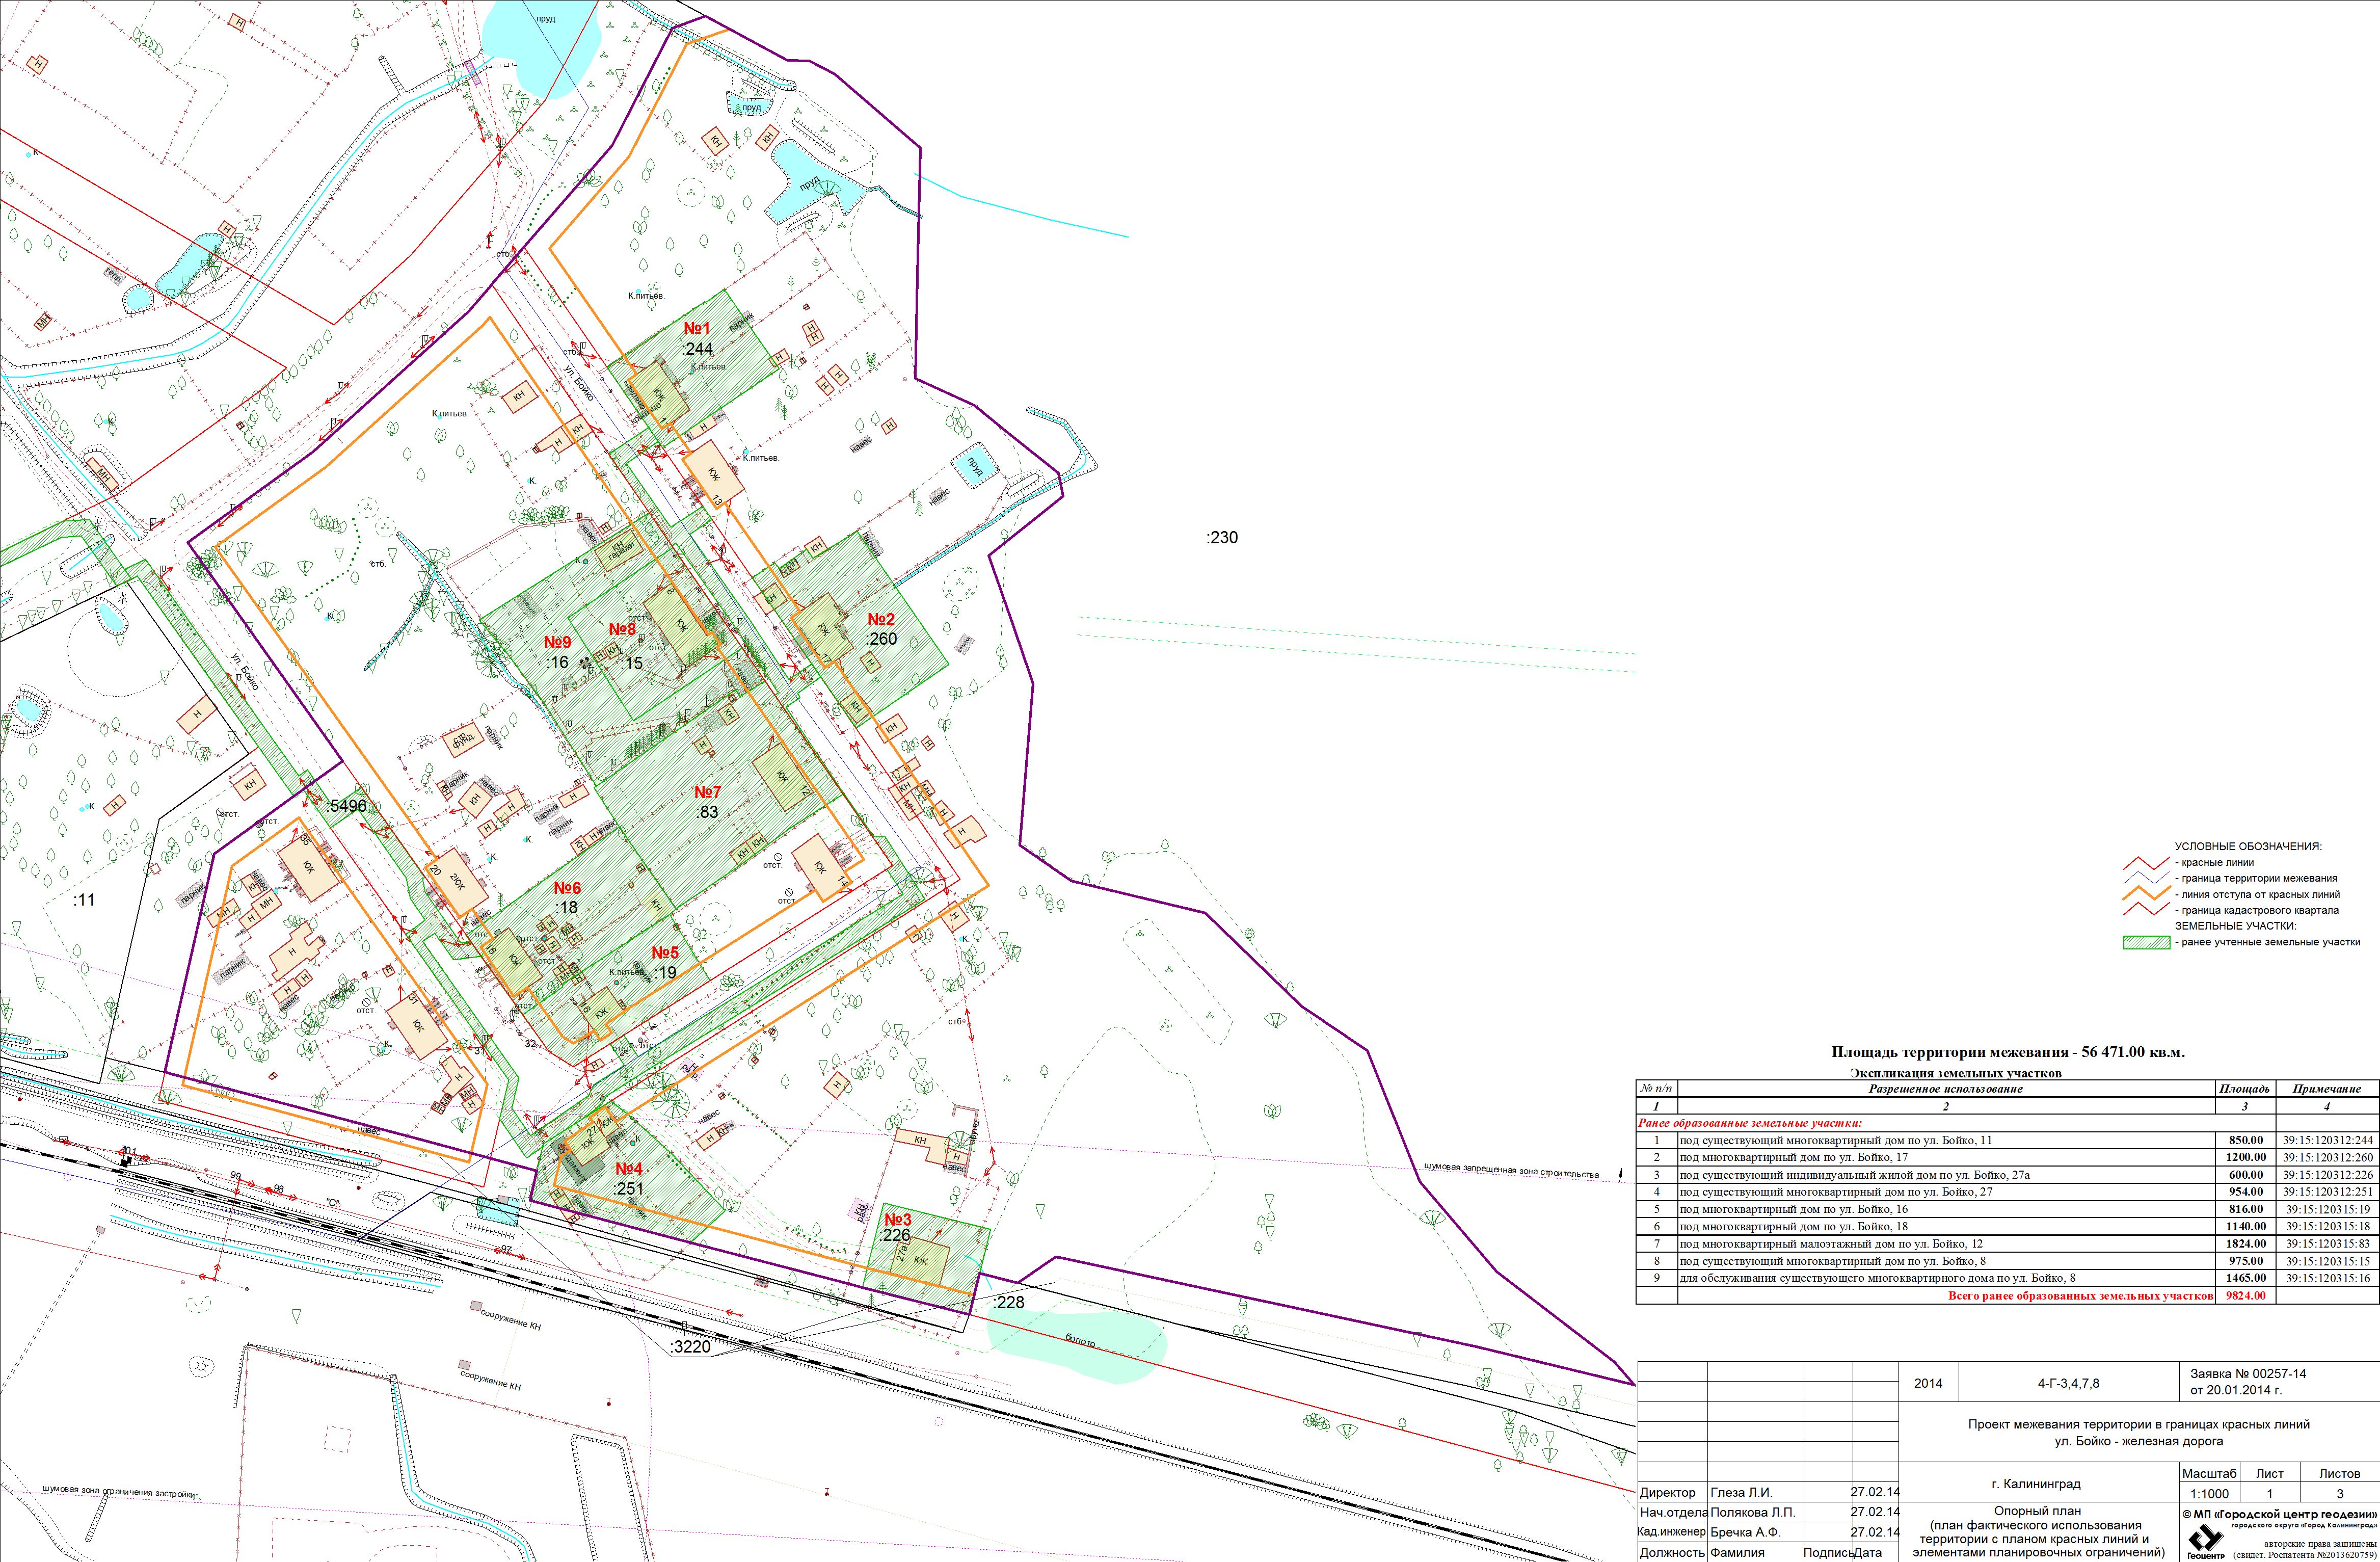Click the scale value 1:1000 cell

tap(2209, 1494)
